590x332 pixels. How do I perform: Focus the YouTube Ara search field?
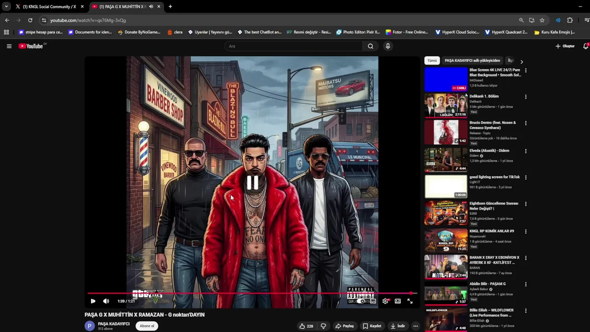click(294, 46)
